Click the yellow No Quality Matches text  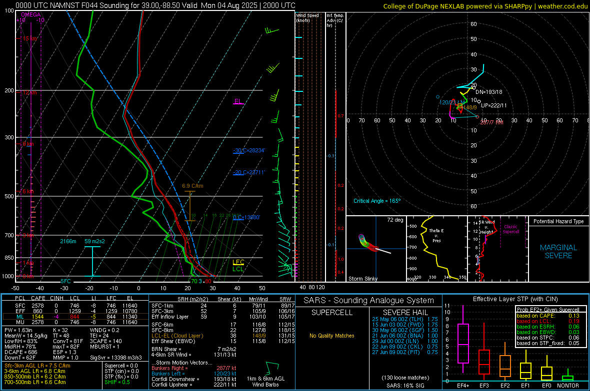332,336
